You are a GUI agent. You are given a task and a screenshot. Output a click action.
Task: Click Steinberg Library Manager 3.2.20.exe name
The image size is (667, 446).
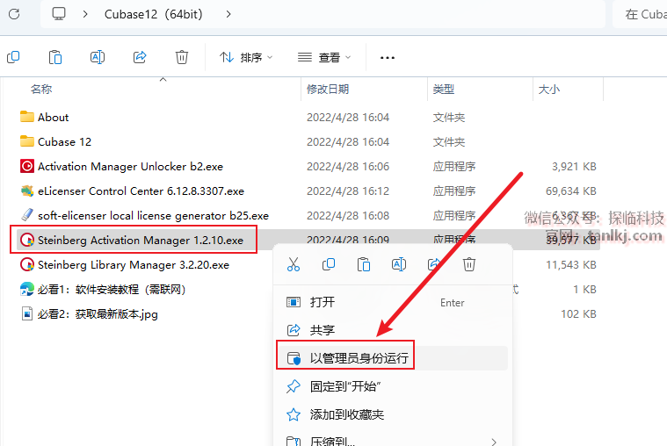(x=134, y=265)
